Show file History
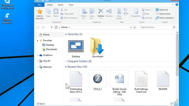Screen dimensions: 189x106 click(x=147, y=18)
